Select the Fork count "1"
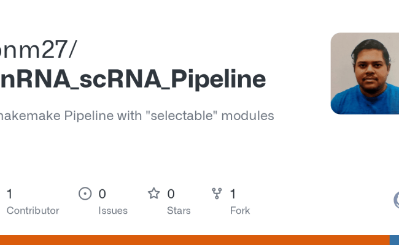Screen dimensions: 399x245 [x=233, y=194]
